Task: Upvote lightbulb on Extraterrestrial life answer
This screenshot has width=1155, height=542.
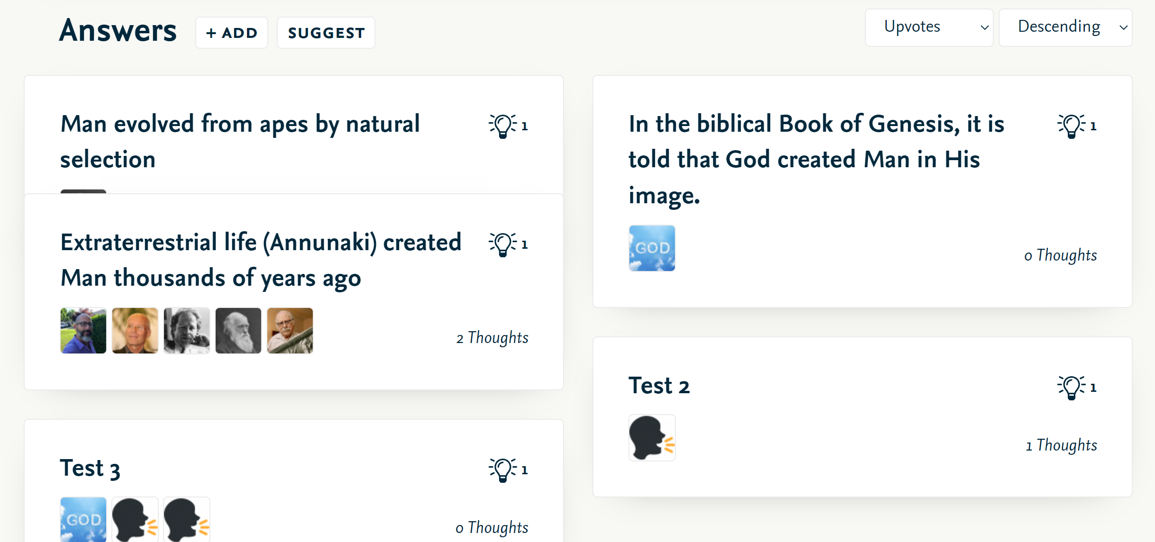Action: click(502, 244)
